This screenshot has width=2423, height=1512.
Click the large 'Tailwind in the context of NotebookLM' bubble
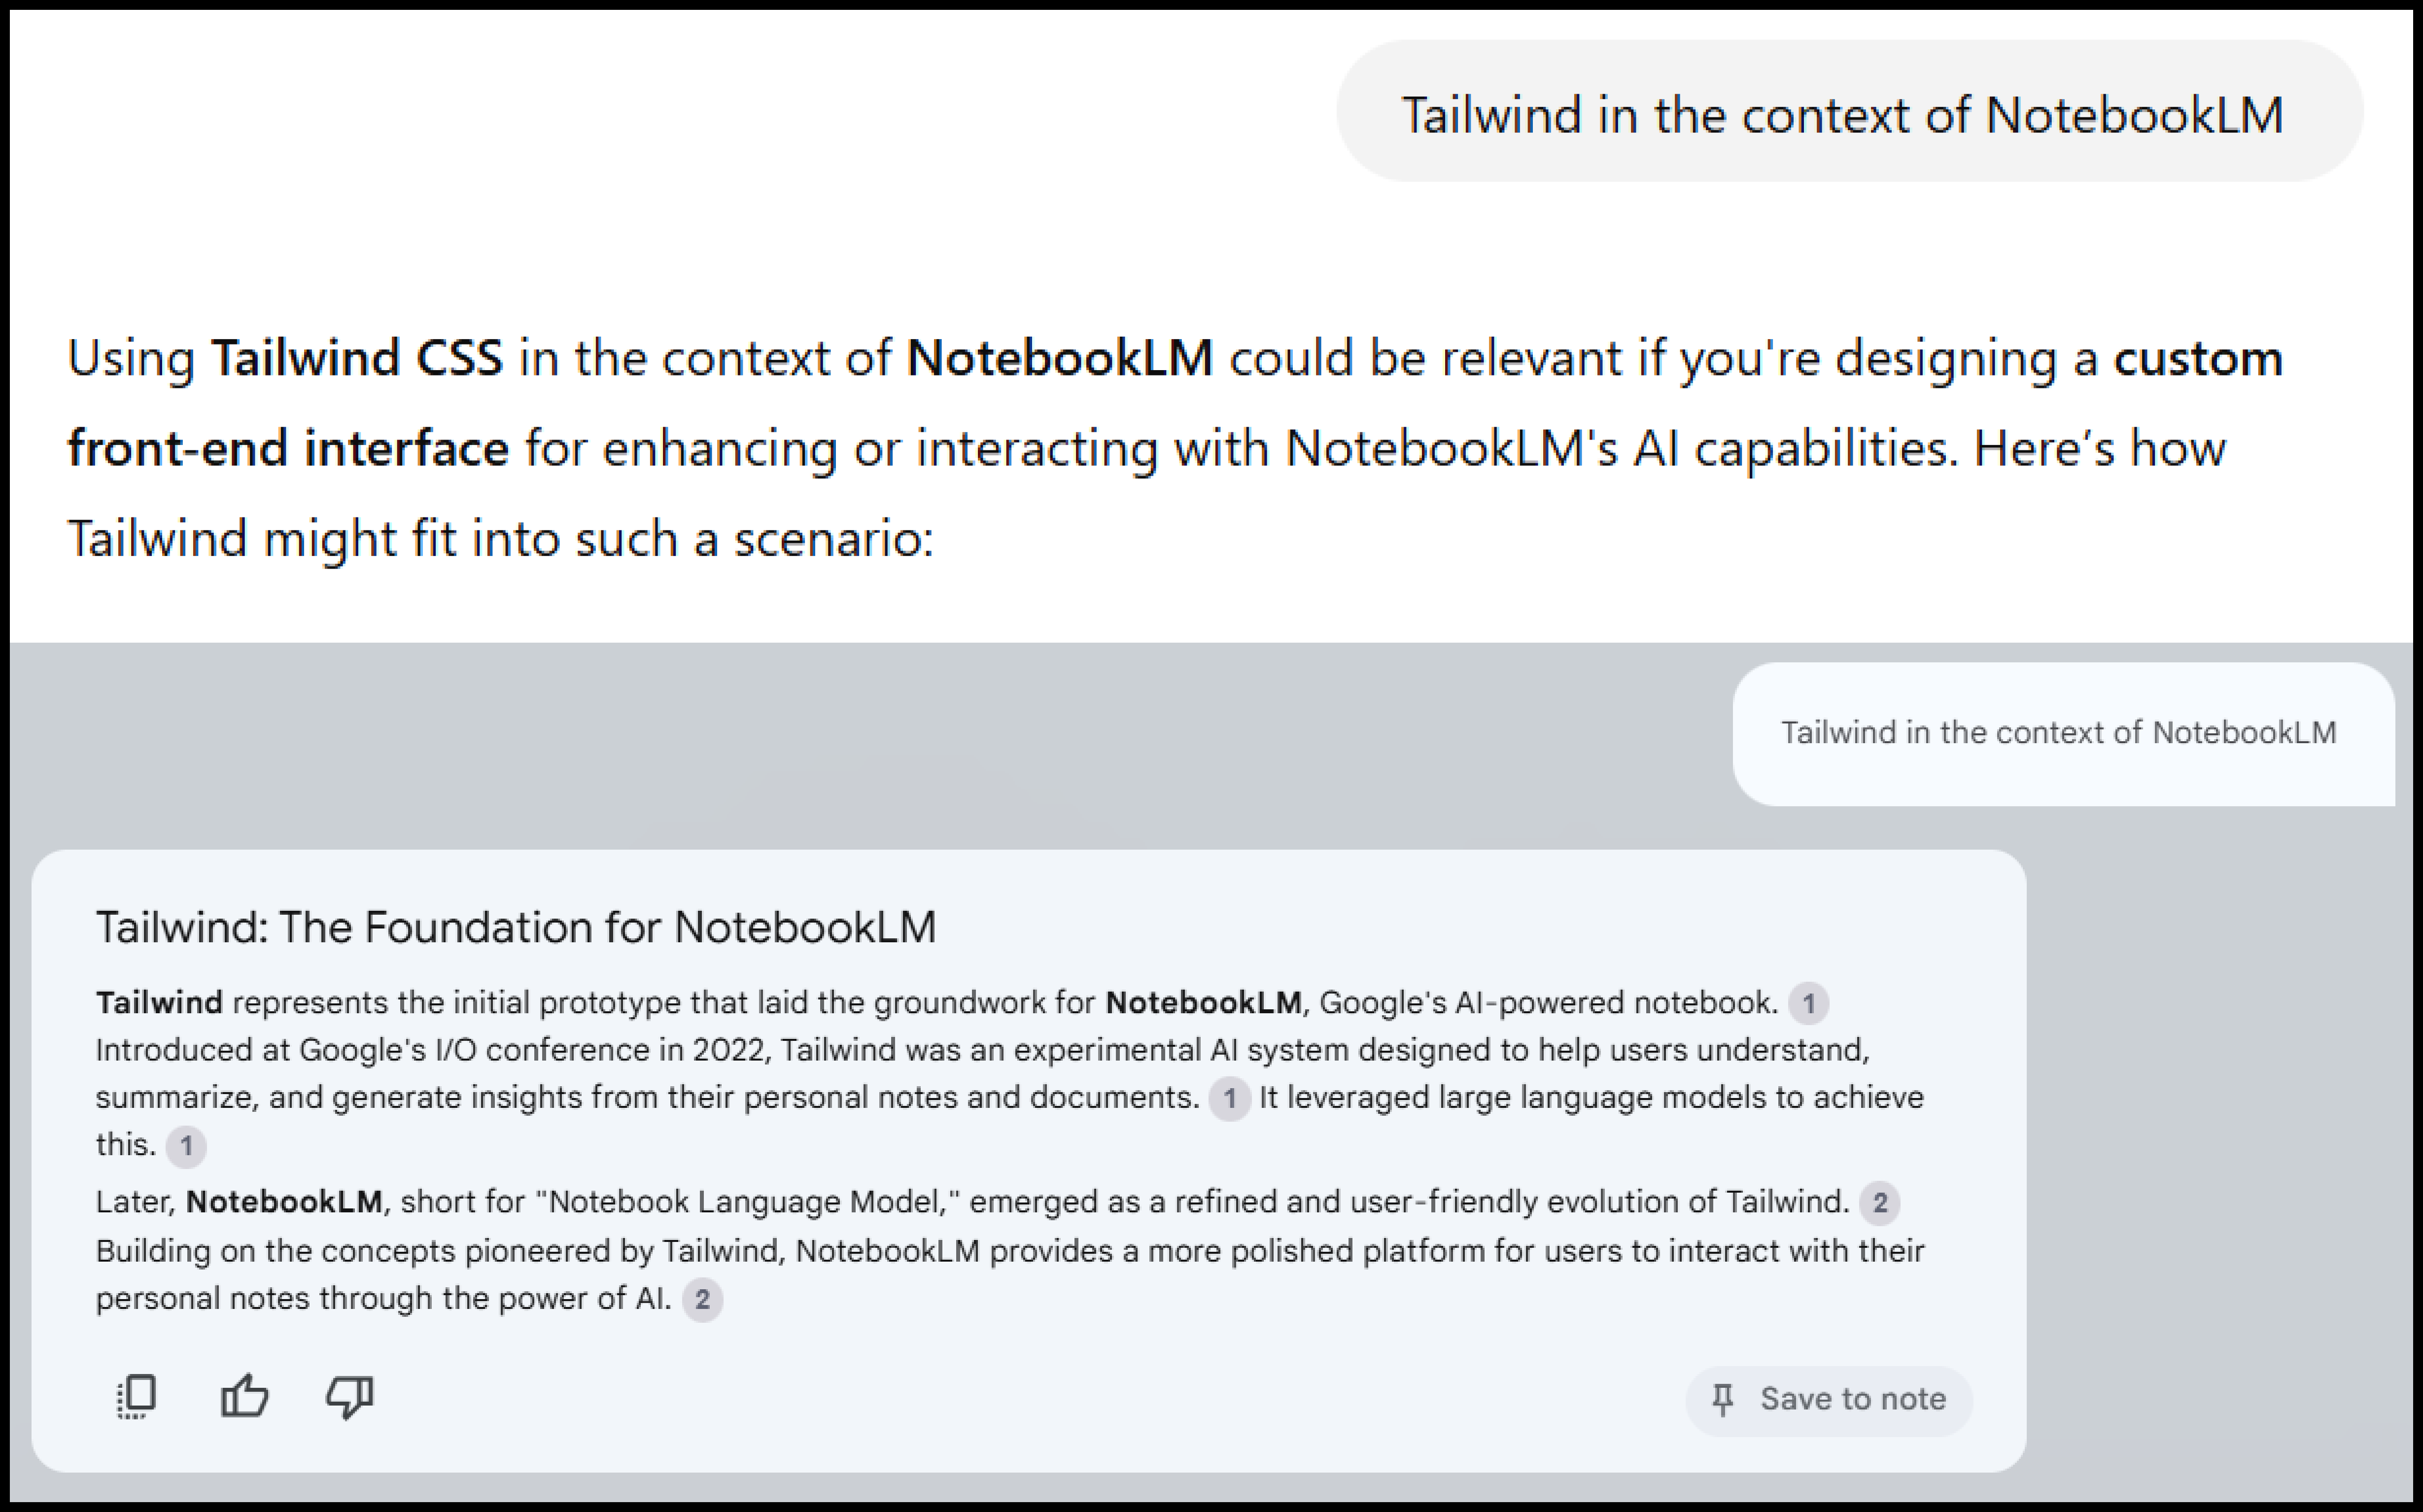pos(1849,112)
